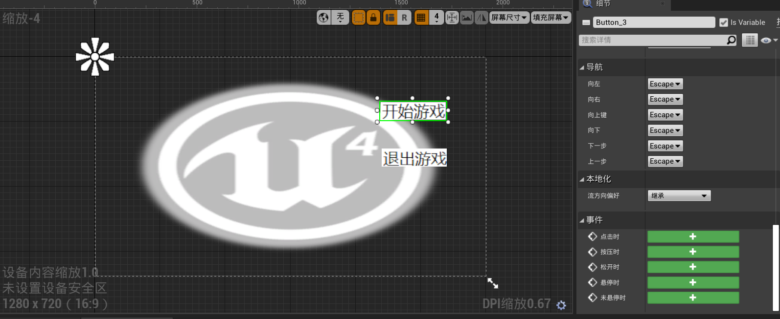780x319 pixels.
Task: Click the canvas anchor flower icon
Action: 95,57
